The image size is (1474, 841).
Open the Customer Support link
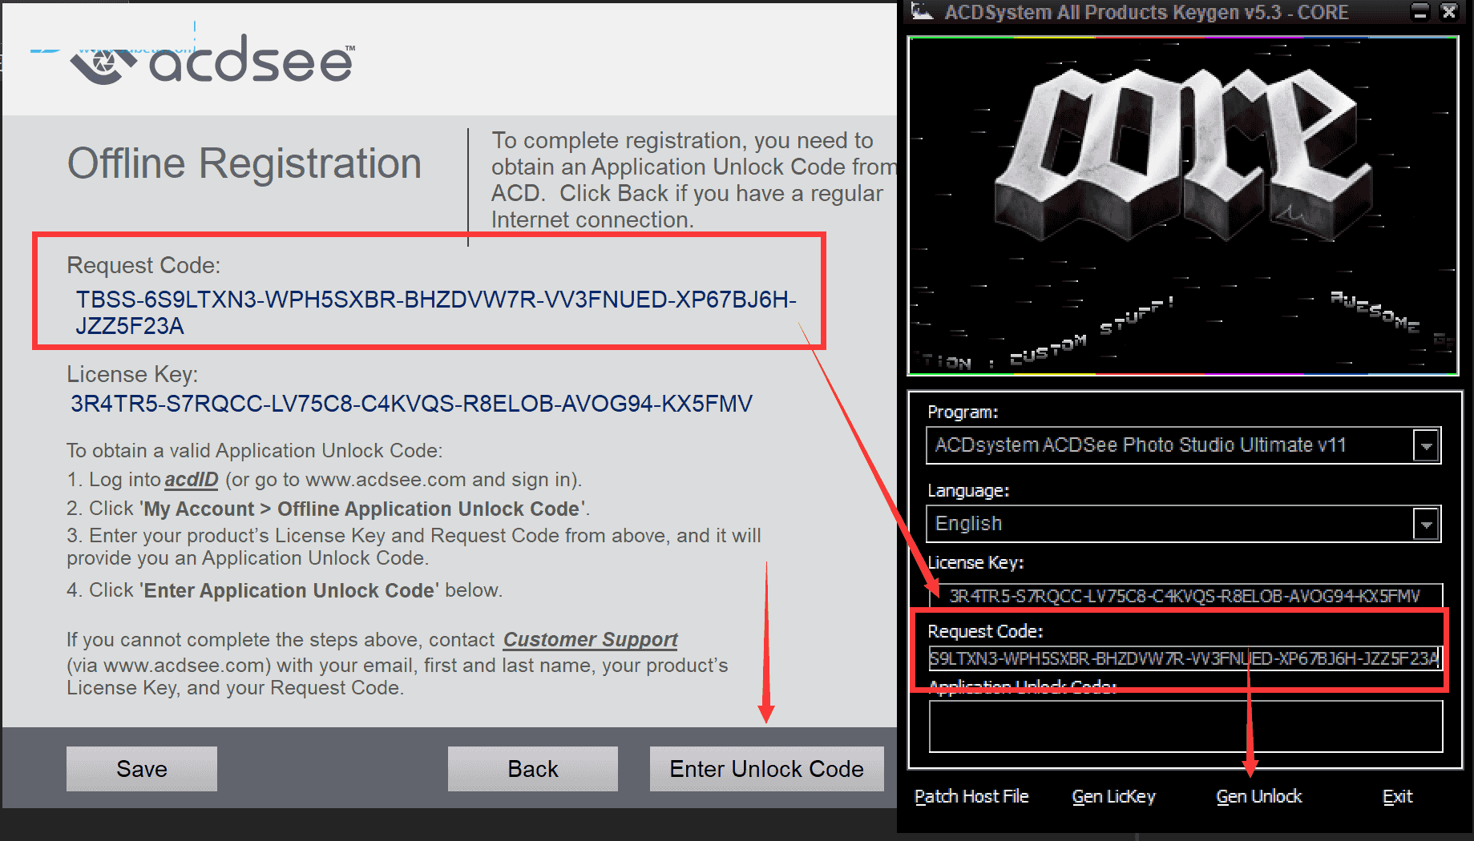click(591, 640)
